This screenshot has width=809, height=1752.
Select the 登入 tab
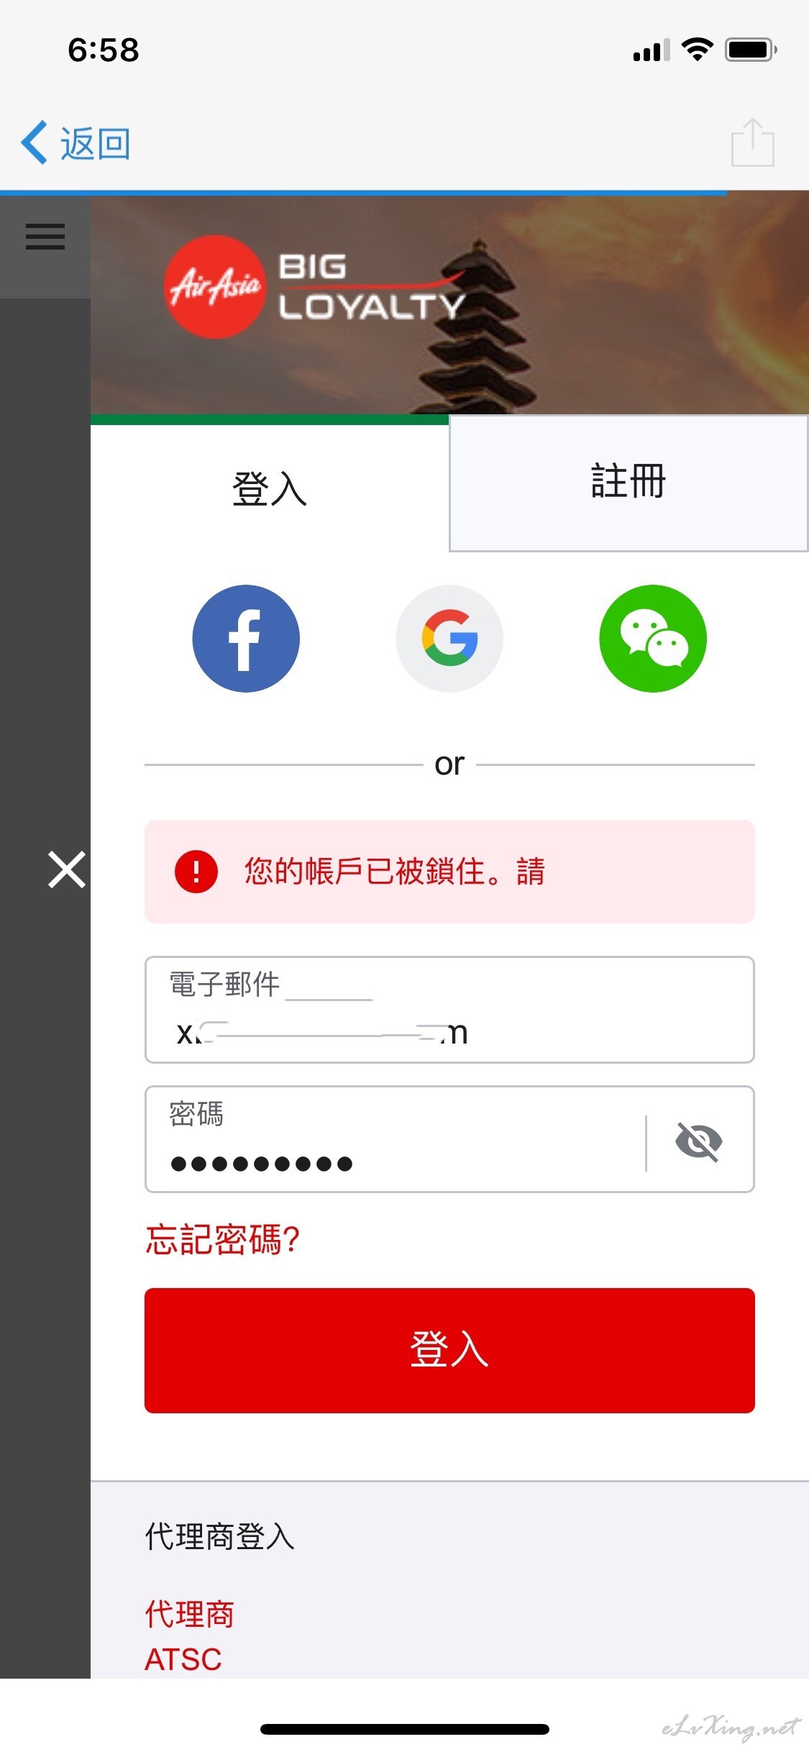(270, 489)
